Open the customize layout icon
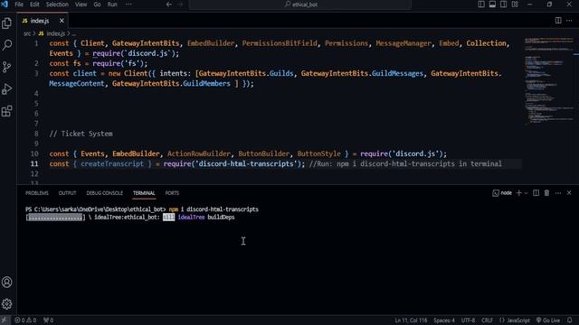This screenshot has height=325, width=579. (515, 5)
